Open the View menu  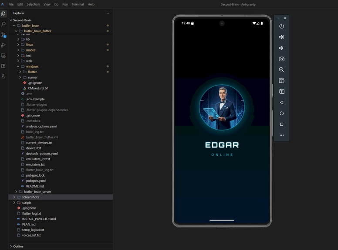[47, 4]
